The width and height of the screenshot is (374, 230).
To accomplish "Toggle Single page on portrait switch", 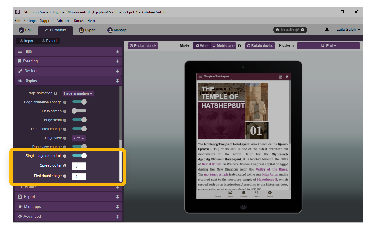I will tap(80, 156).
